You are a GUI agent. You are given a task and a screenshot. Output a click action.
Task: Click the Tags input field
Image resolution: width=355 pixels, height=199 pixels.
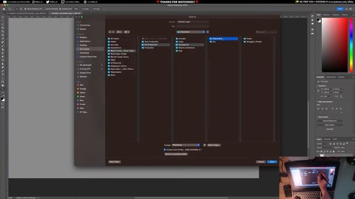point(192,27)
